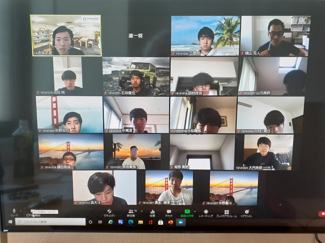This screenshot has height=243, width=325.
Task: Open Cortana circle icon on taskbar
Action: 91,222
